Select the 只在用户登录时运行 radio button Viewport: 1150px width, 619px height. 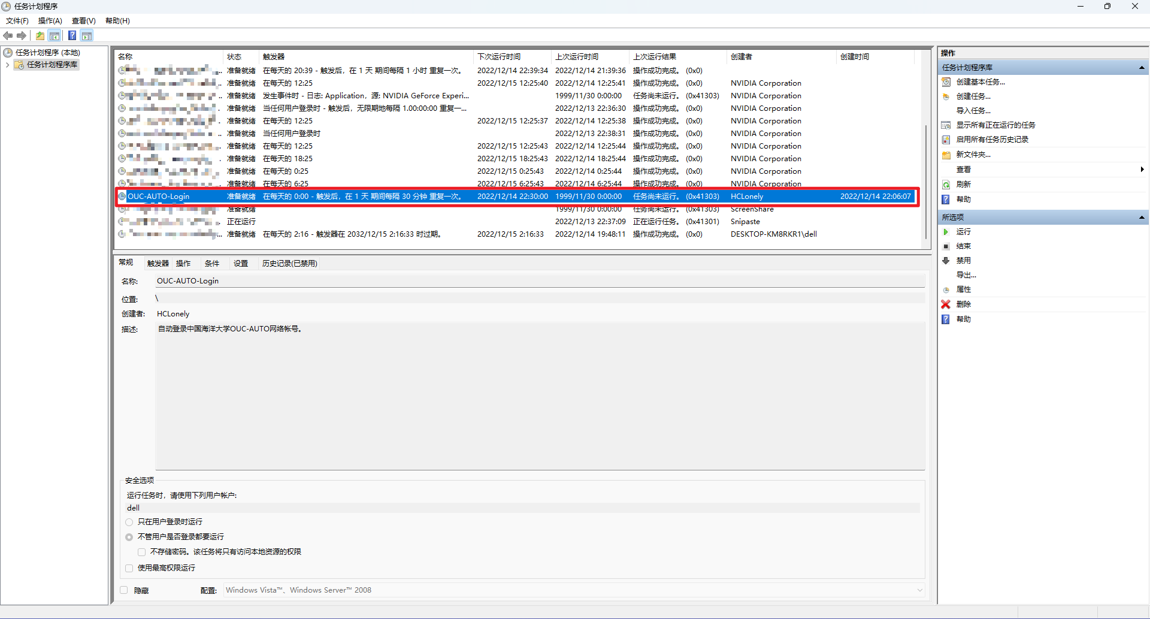coord(129,523)
